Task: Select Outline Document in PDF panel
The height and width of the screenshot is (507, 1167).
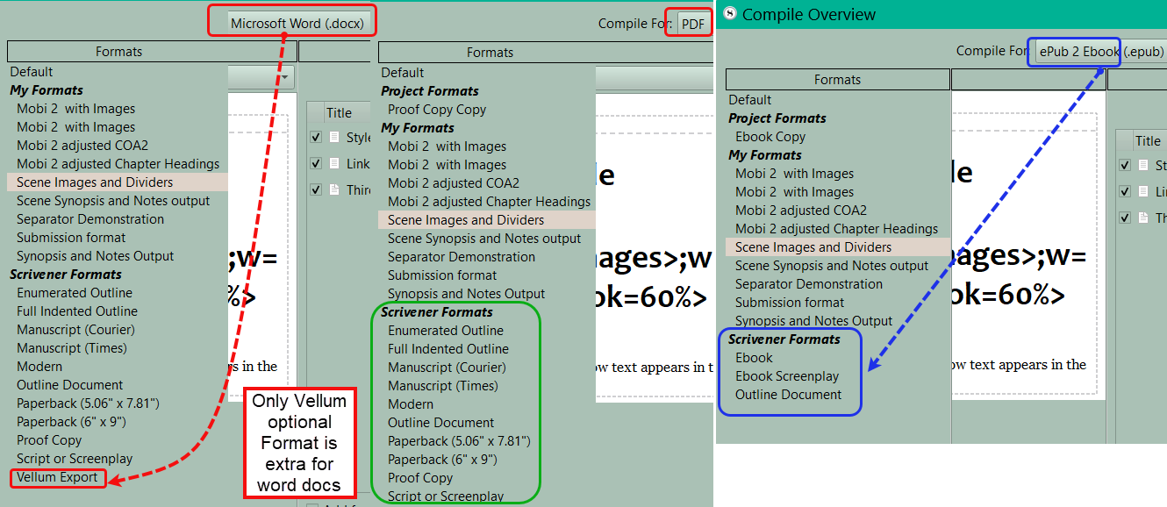Action: (x=441, y=423)
